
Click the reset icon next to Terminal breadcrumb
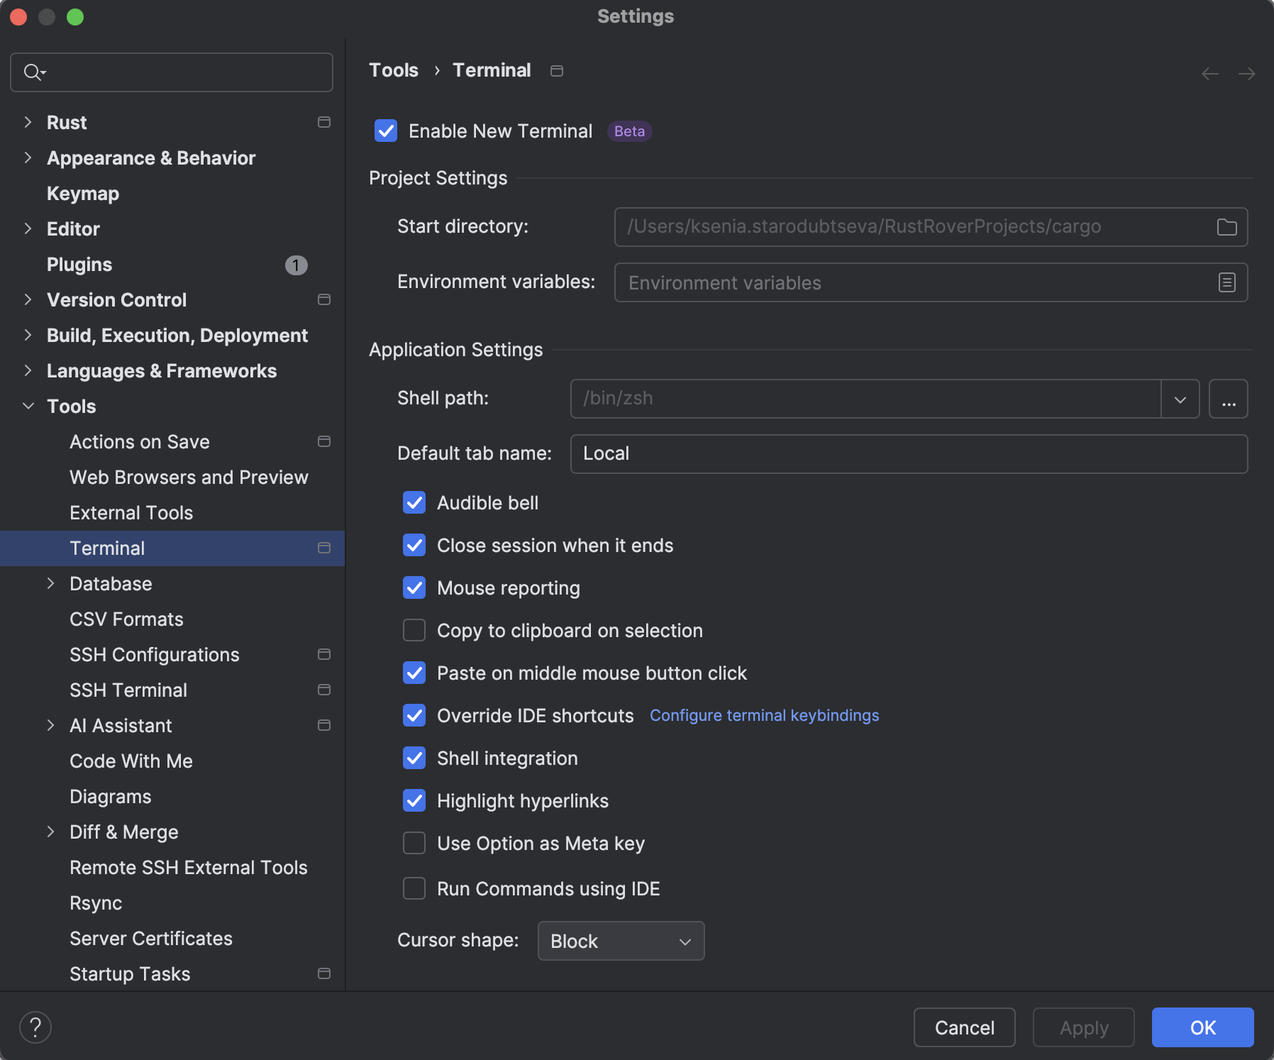click(x=556, y=70)
